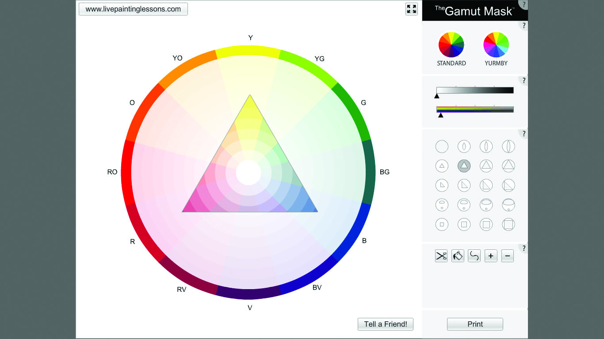
Task: Select the small right-triangle mask shape
Action: coord(442,185)
